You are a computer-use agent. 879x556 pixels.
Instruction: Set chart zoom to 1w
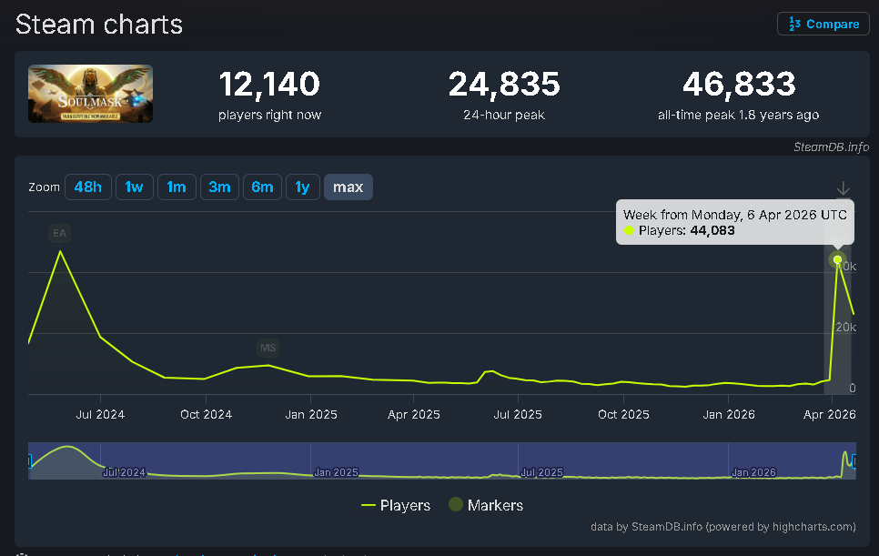134,187
